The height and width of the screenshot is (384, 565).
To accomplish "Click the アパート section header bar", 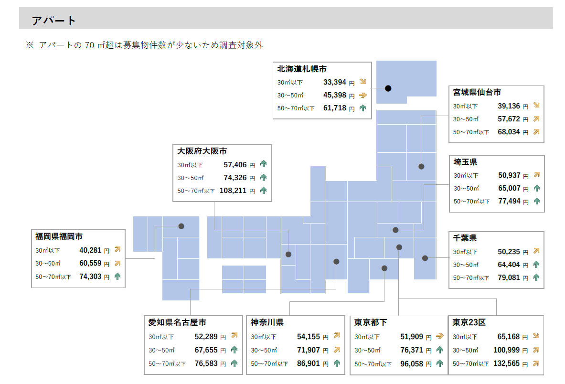I will [x=286, y=21].
